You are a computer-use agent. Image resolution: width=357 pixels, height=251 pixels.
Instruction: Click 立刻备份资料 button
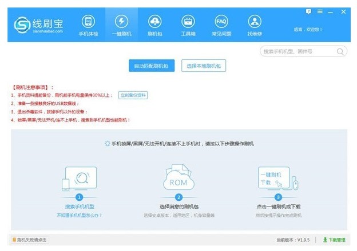133,95
